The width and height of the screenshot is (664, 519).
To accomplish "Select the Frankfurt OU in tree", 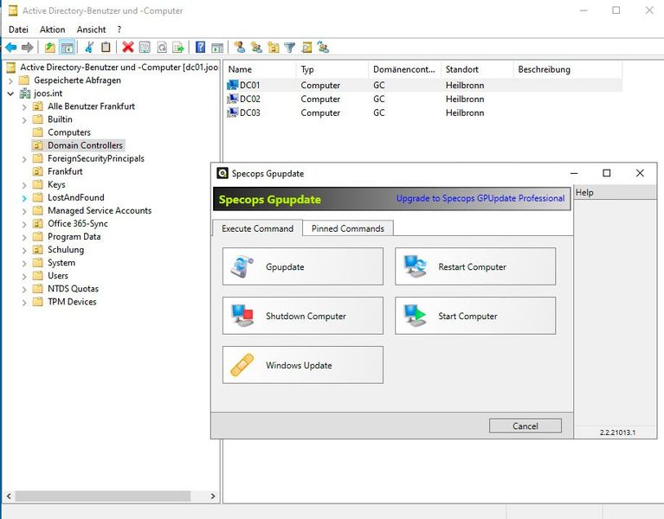I will point(65,172).
